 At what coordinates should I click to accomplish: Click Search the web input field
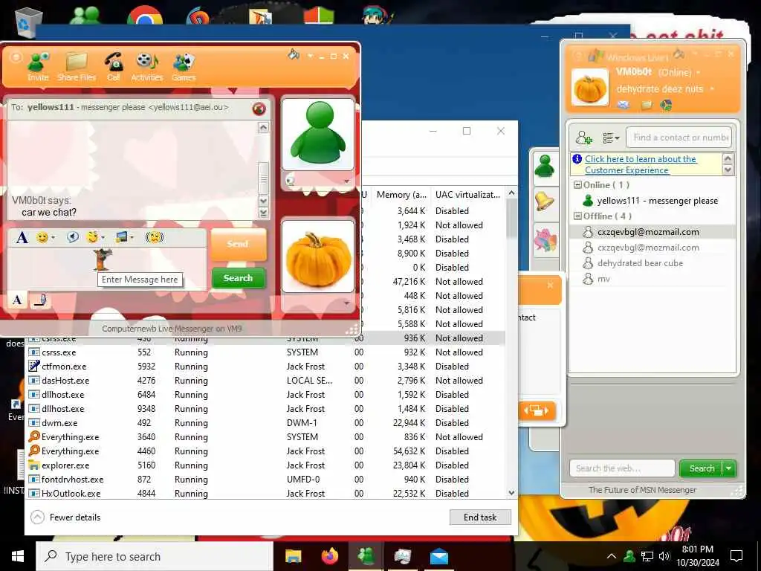point(622,468)
